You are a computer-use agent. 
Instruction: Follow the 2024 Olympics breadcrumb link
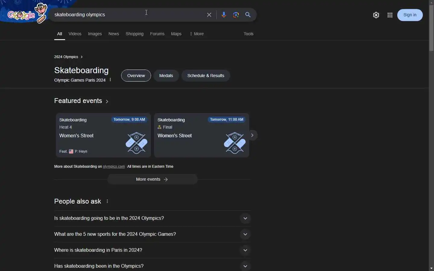pyautogui.click(x=68, y=57)
